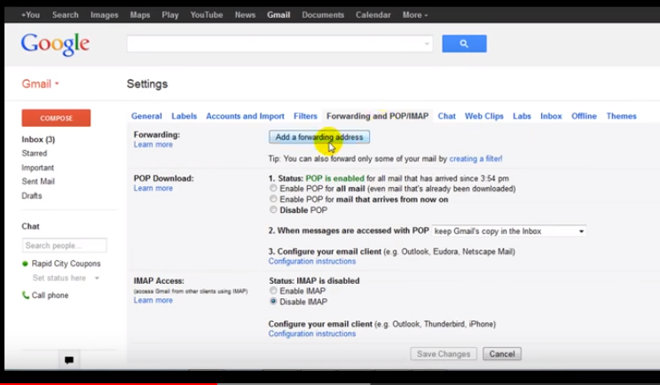Open the Chat settings tab
660x385 pixels.
coord(446,116)
